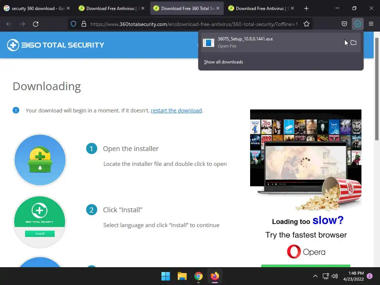Image resolution: width=380 pixels, height=285 pixels.
Task: Click Show all downloads
Action: (223, 62)
